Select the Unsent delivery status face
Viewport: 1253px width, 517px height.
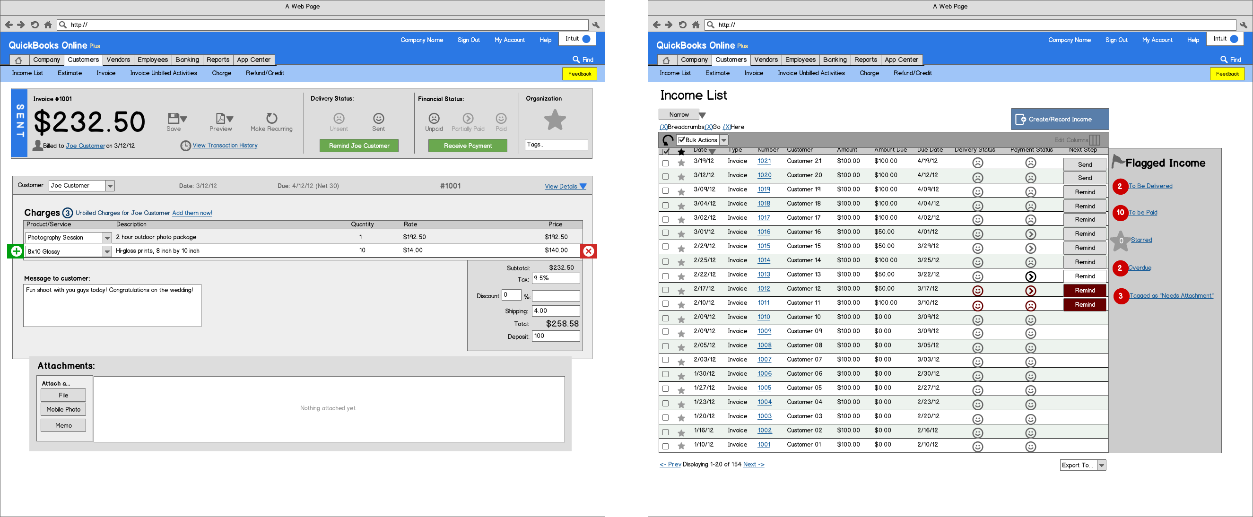[x=339, y=118]
